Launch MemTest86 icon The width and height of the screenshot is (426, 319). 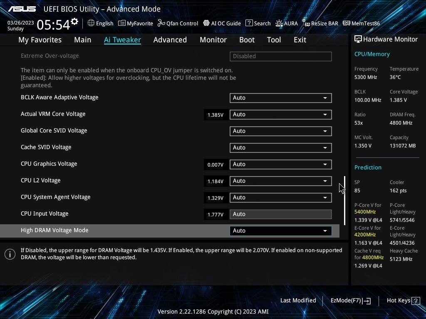(347, 23)
